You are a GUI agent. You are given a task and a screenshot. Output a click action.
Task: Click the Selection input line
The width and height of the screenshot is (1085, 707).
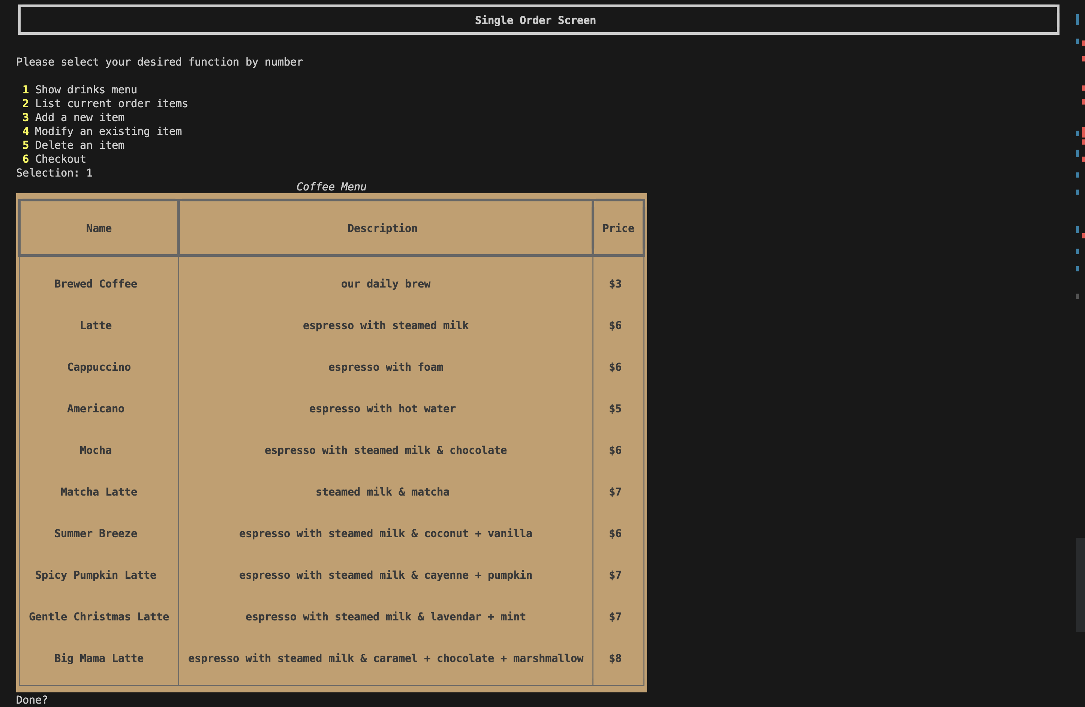pyautogui.click(x=54, y=173)
